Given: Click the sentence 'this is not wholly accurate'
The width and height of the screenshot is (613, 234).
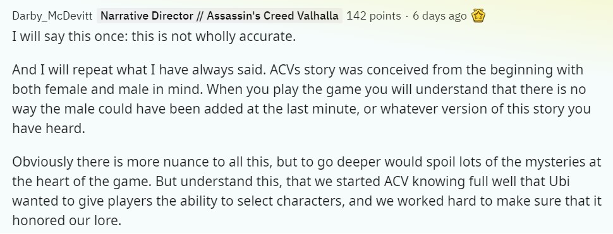Looking at the screenshot, I should pos(214,37).
